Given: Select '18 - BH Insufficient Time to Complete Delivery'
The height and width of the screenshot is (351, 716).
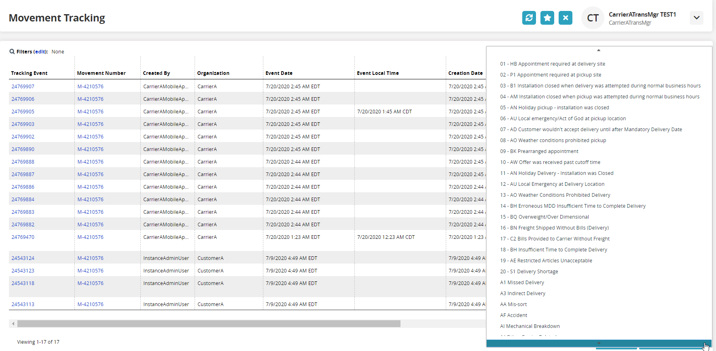Looking at the screenshot, I should [x=553, y=250].
